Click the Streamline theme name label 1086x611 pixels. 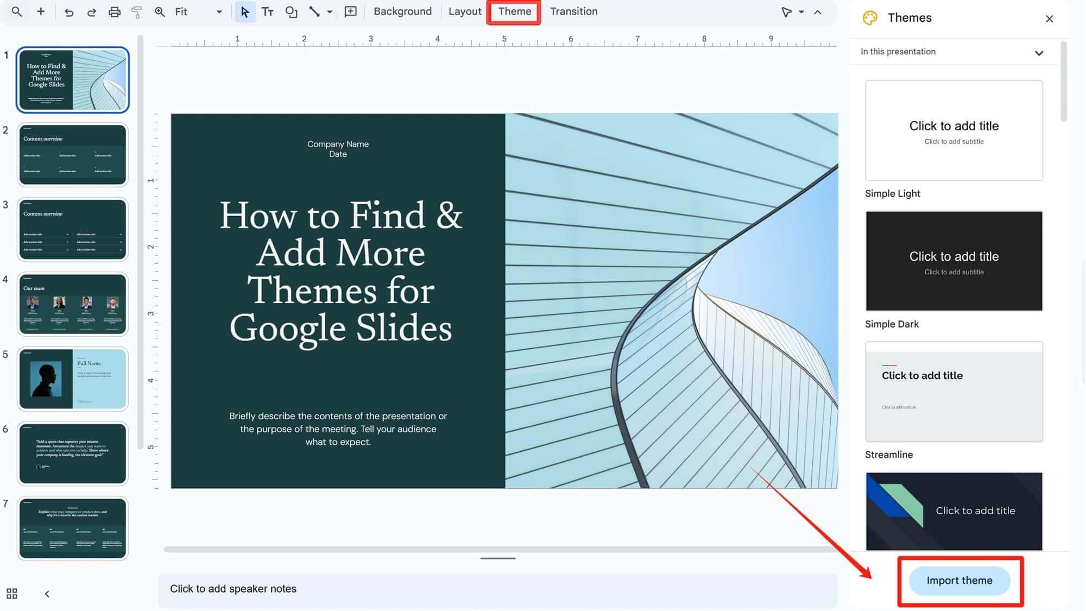(x=888, y=455)
